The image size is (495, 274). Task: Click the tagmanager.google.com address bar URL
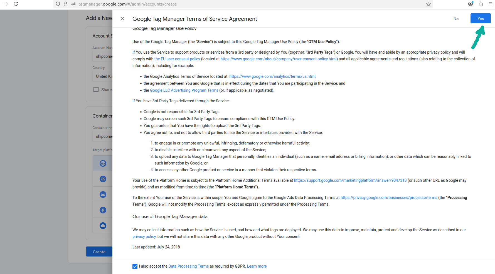(127, 4)
